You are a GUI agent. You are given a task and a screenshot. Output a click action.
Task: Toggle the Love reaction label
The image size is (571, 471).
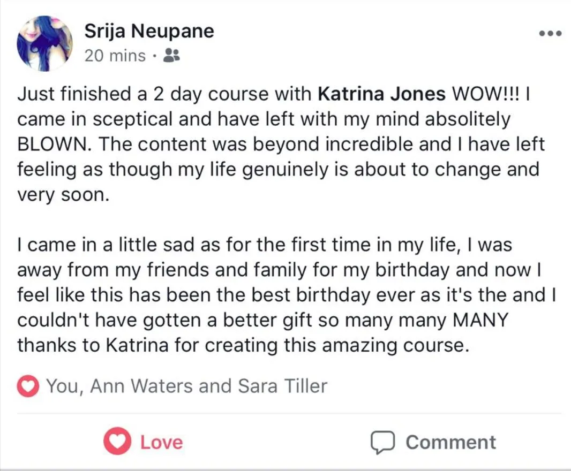click(161, 442)
